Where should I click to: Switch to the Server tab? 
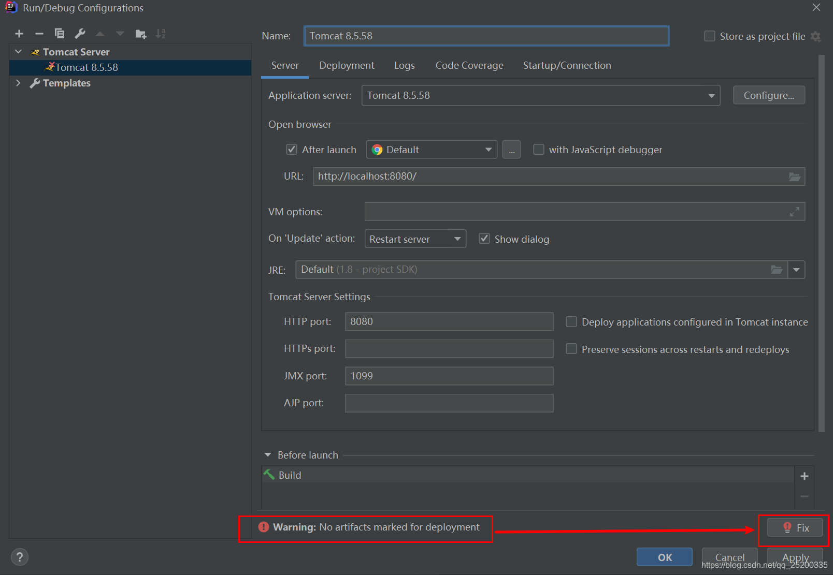click(285, 66)
